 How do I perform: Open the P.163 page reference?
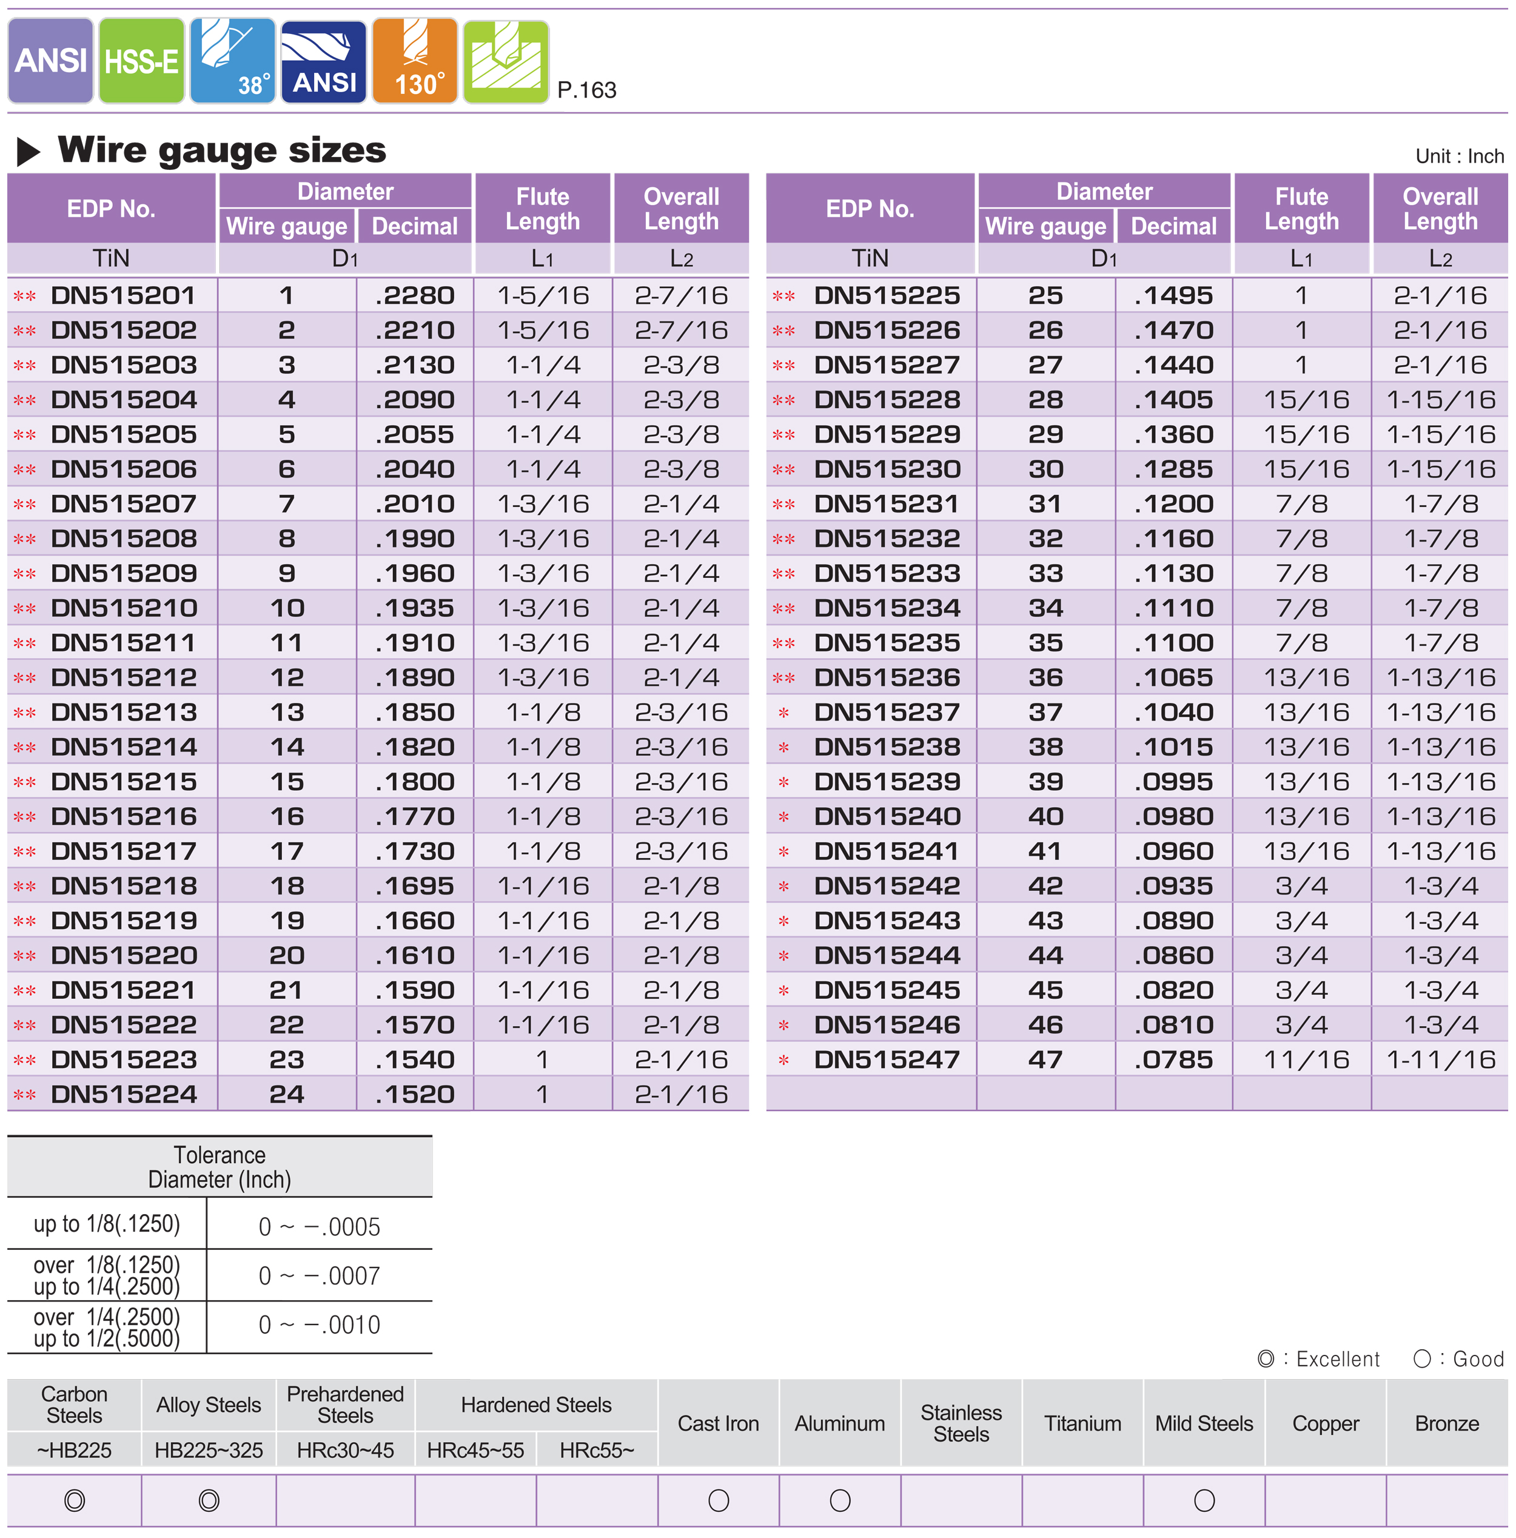click(586, 90)
